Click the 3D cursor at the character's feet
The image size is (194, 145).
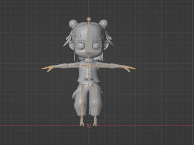tap(89, 126)
